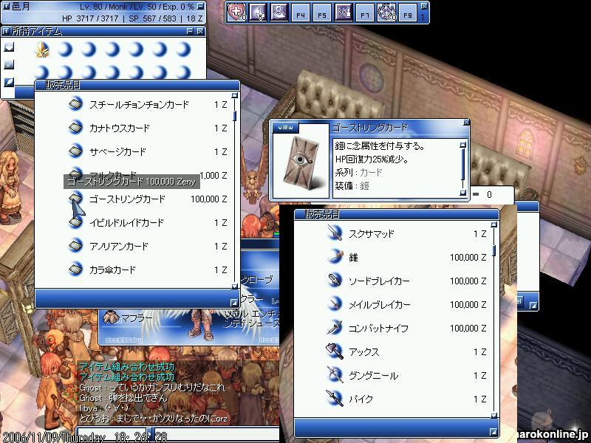Click the "Ghost : 弾を捻出できん" chat line
591x443 pixels.
coord(123,398)
